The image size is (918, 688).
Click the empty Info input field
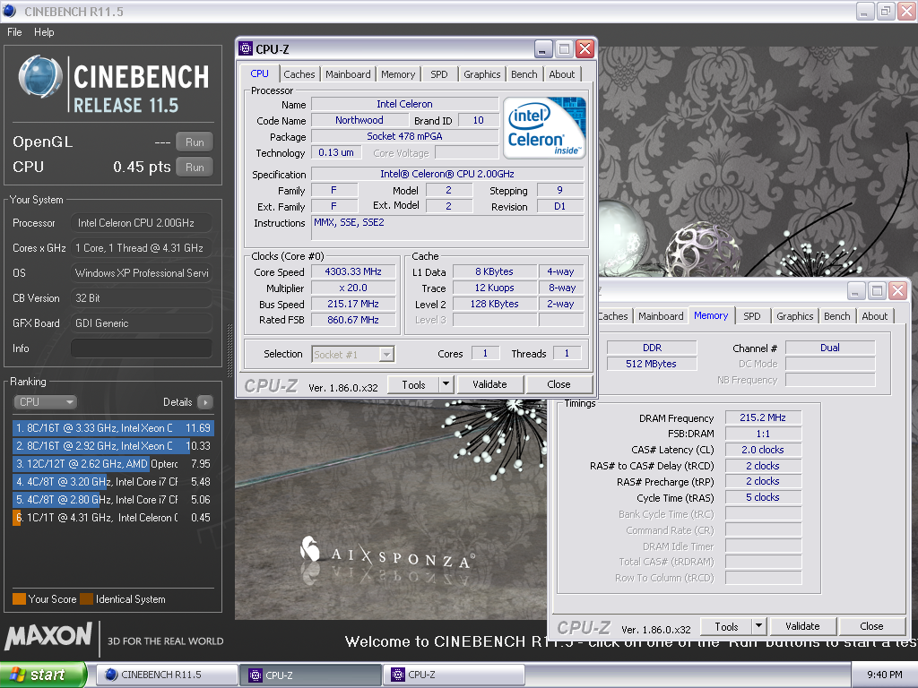tap(141, 348)
